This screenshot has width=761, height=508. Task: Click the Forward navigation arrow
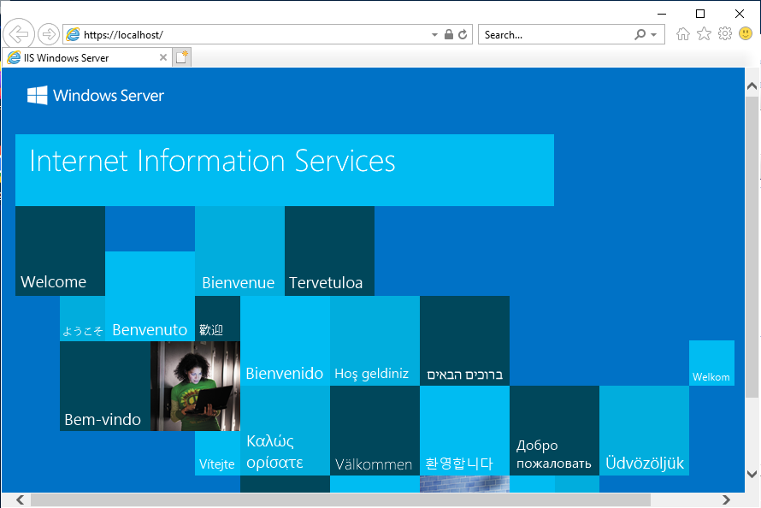coord(49,34)
